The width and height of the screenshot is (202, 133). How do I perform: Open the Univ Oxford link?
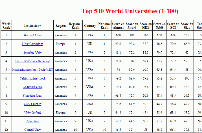[x=33, y=113]
